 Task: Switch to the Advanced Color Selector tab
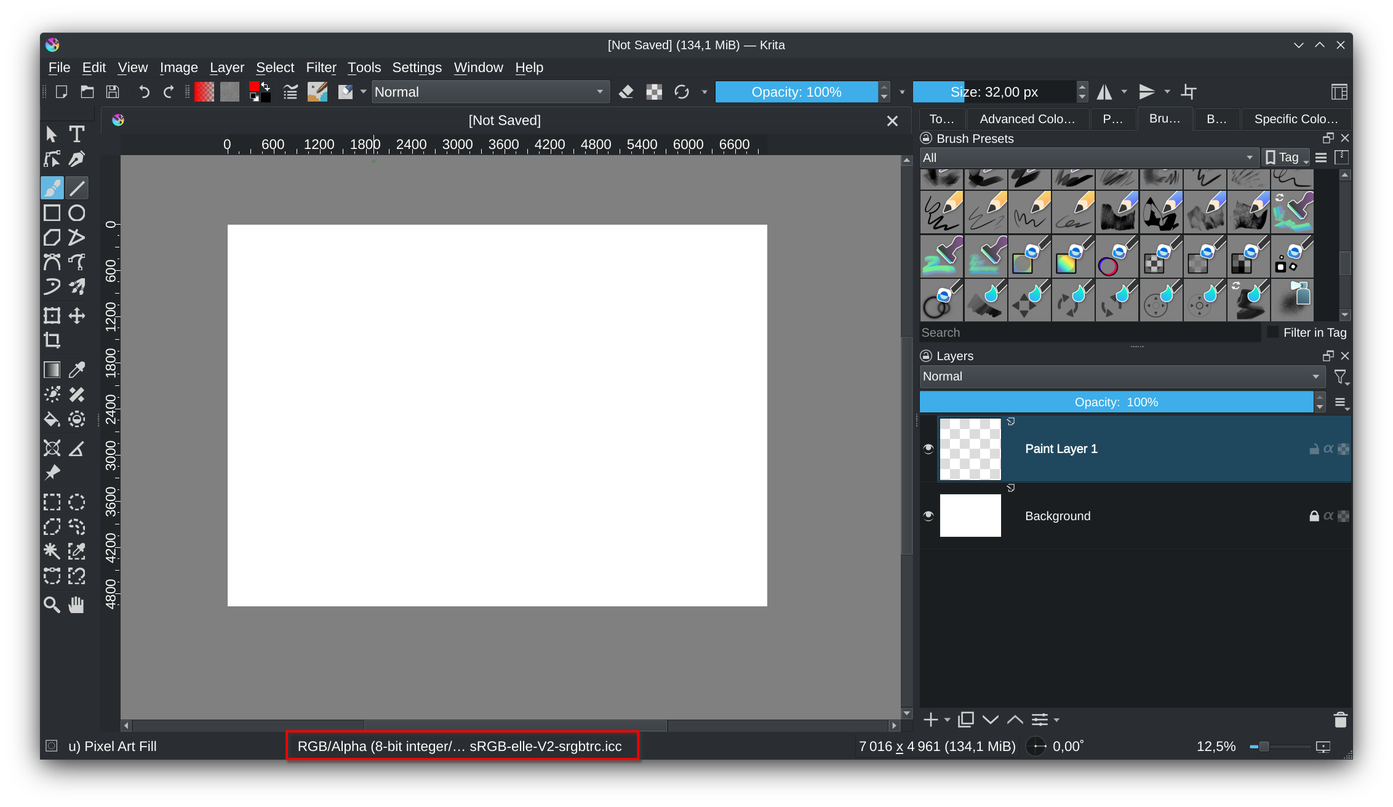coord(1027,119)
